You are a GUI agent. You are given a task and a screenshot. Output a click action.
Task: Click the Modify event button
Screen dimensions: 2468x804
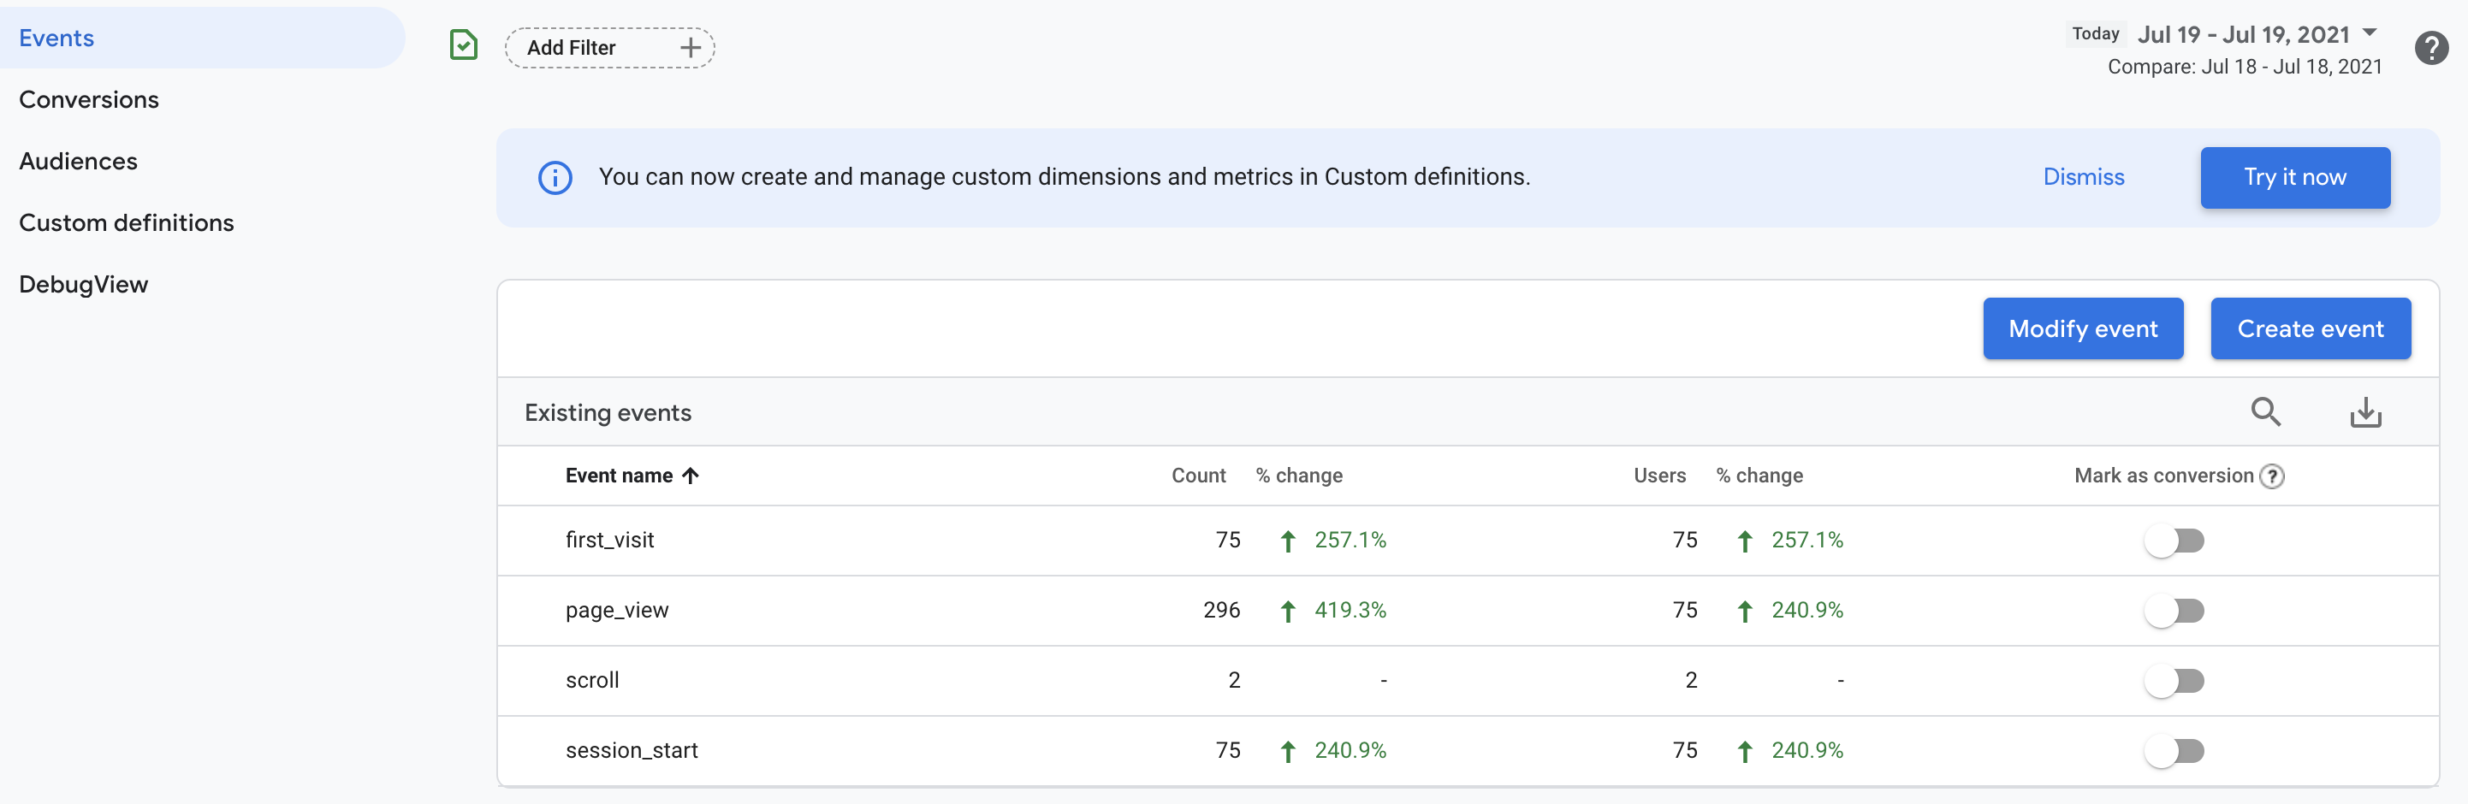(2083, 328)
